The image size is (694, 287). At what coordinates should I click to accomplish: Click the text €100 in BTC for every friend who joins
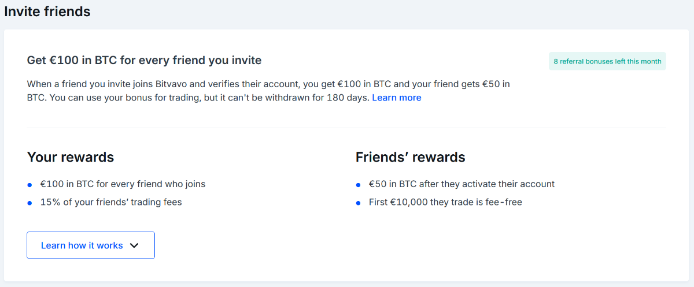[x=123, y=184]
